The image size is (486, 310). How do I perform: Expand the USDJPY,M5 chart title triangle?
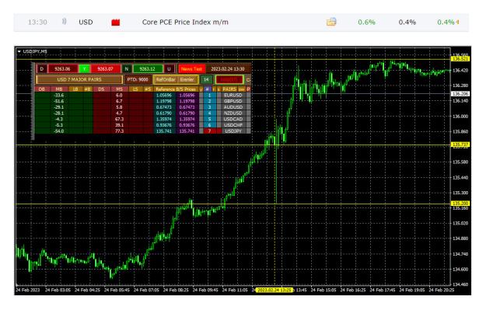[x=19, y=51]
